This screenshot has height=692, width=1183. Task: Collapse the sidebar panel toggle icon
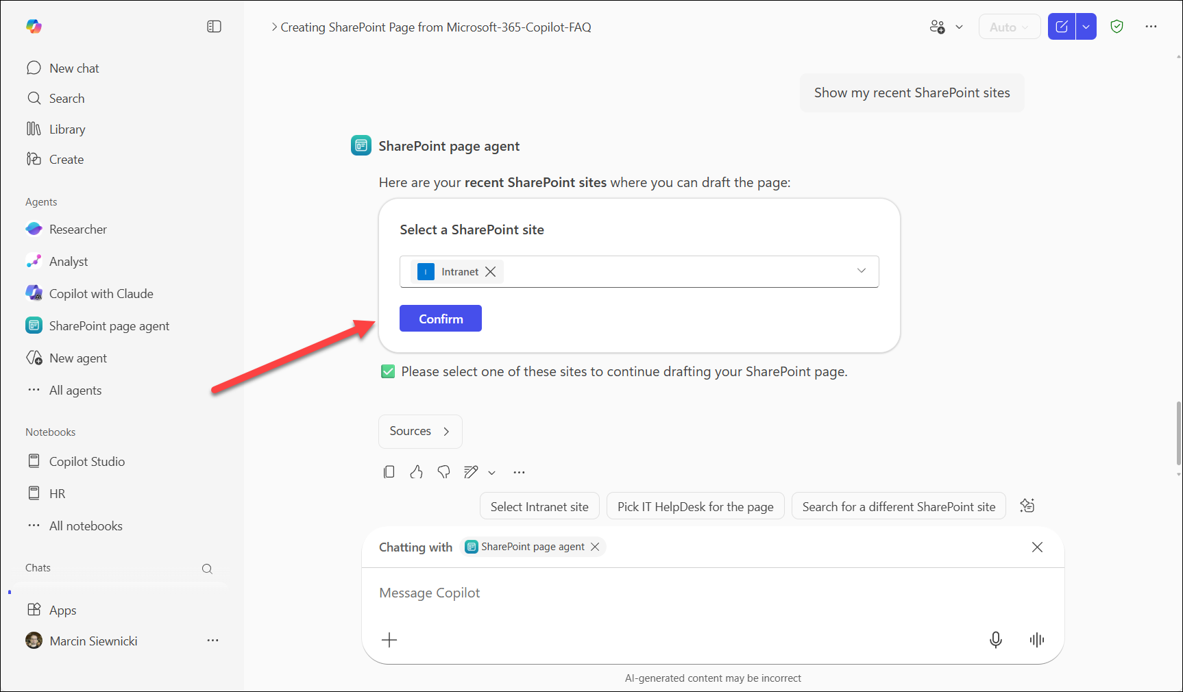[x=214, y=27]
